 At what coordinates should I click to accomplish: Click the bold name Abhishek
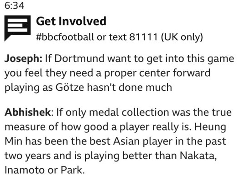[x=29, y=112]
